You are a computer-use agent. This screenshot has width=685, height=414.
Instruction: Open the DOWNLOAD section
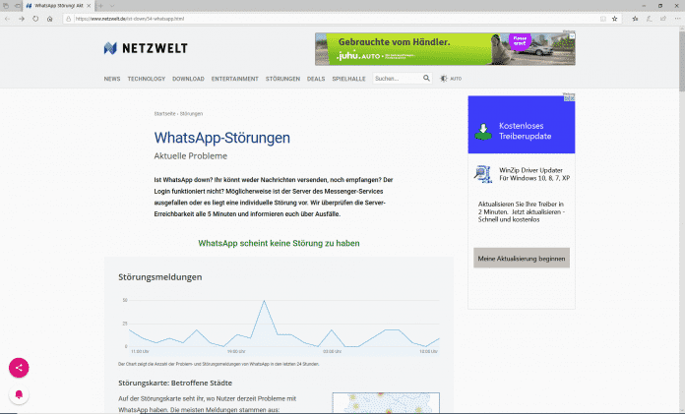click(x=188, y=78)
